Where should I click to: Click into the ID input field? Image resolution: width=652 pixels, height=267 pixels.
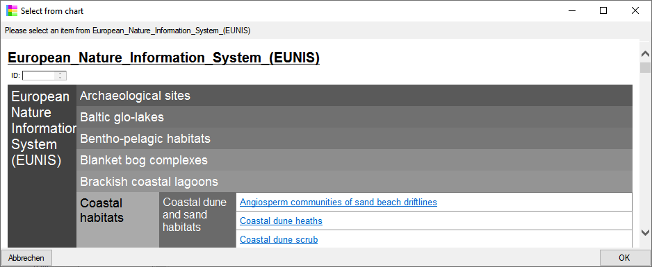pos(39,76)
